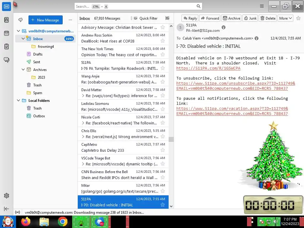Open the More actions dropdown
This screenshot has width=304, height=228.
tap(285, 18)
